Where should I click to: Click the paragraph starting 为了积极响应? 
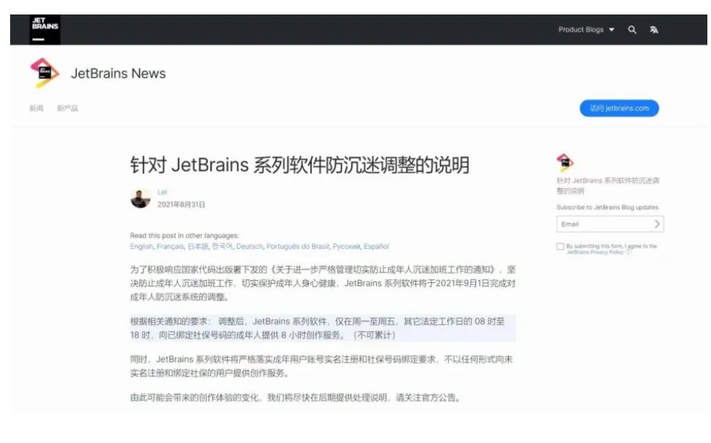pyautogui.click(x=323, y=284)
